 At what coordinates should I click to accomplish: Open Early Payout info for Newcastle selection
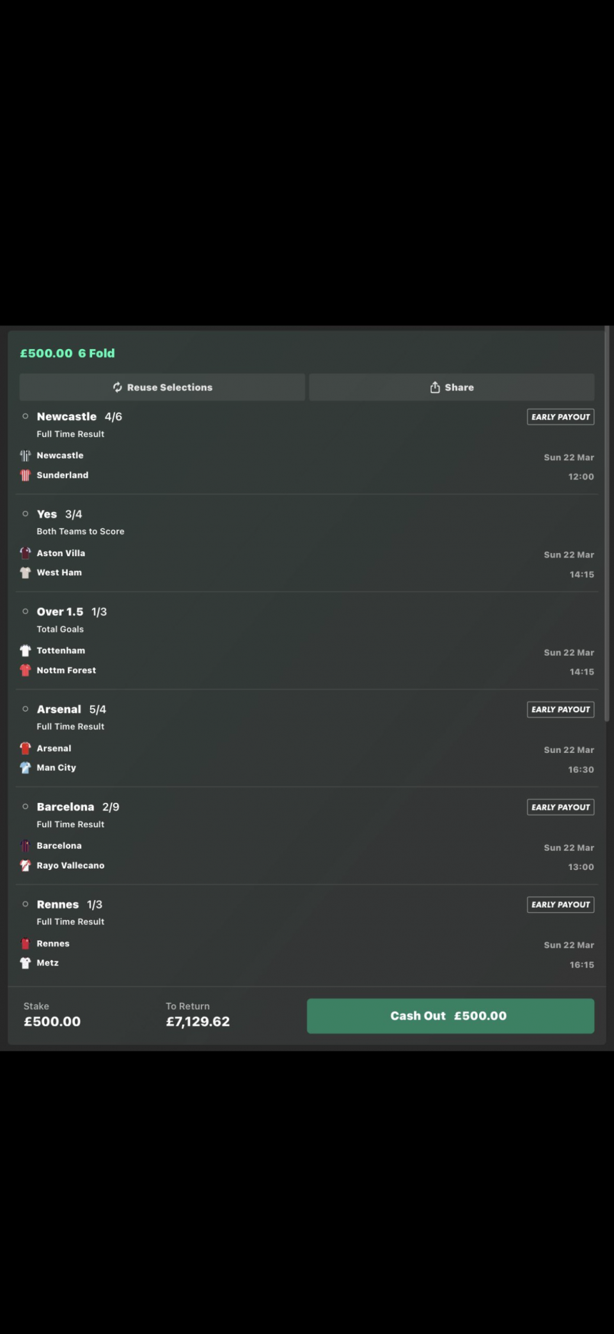tap(560, 417)
